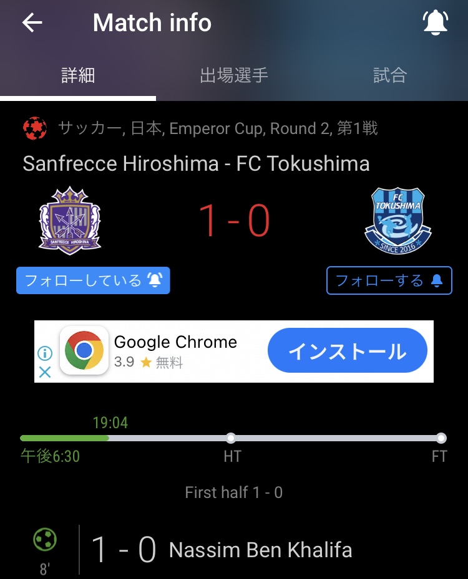Switch to the 出場選手 tab
The width and height of the screenshot is (468, 579).
(234, 75)
